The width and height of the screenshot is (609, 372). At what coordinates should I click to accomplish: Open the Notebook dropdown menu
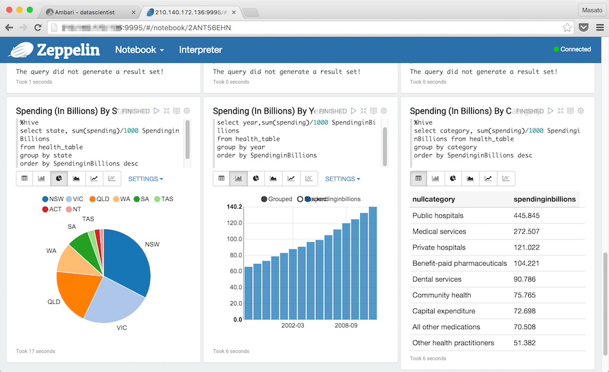pyautogui.click(x=139, y=50)
